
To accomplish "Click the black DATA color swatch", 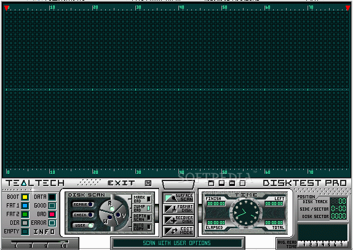I will tap(52, 197).
